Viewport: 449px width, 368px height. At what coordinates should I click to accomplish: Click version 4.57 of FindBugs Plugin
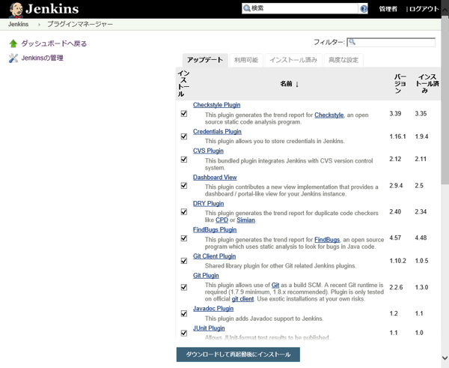395,238
